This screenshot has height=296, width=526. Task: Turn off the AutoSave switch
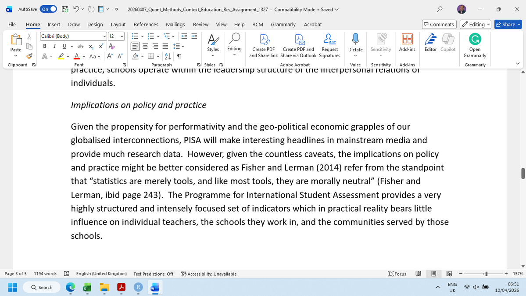(48, 9)
